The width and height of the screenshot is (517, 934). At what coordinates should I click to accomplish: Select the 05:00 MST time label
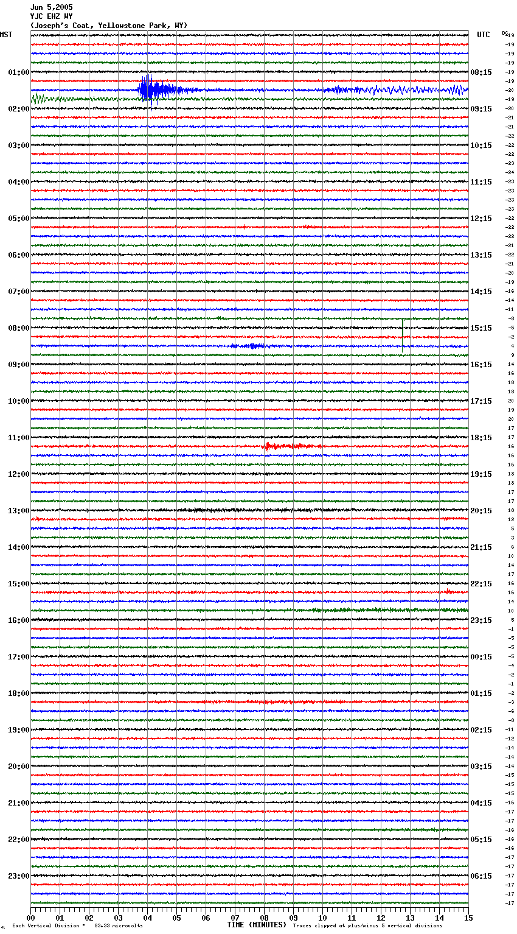point(19,219)
